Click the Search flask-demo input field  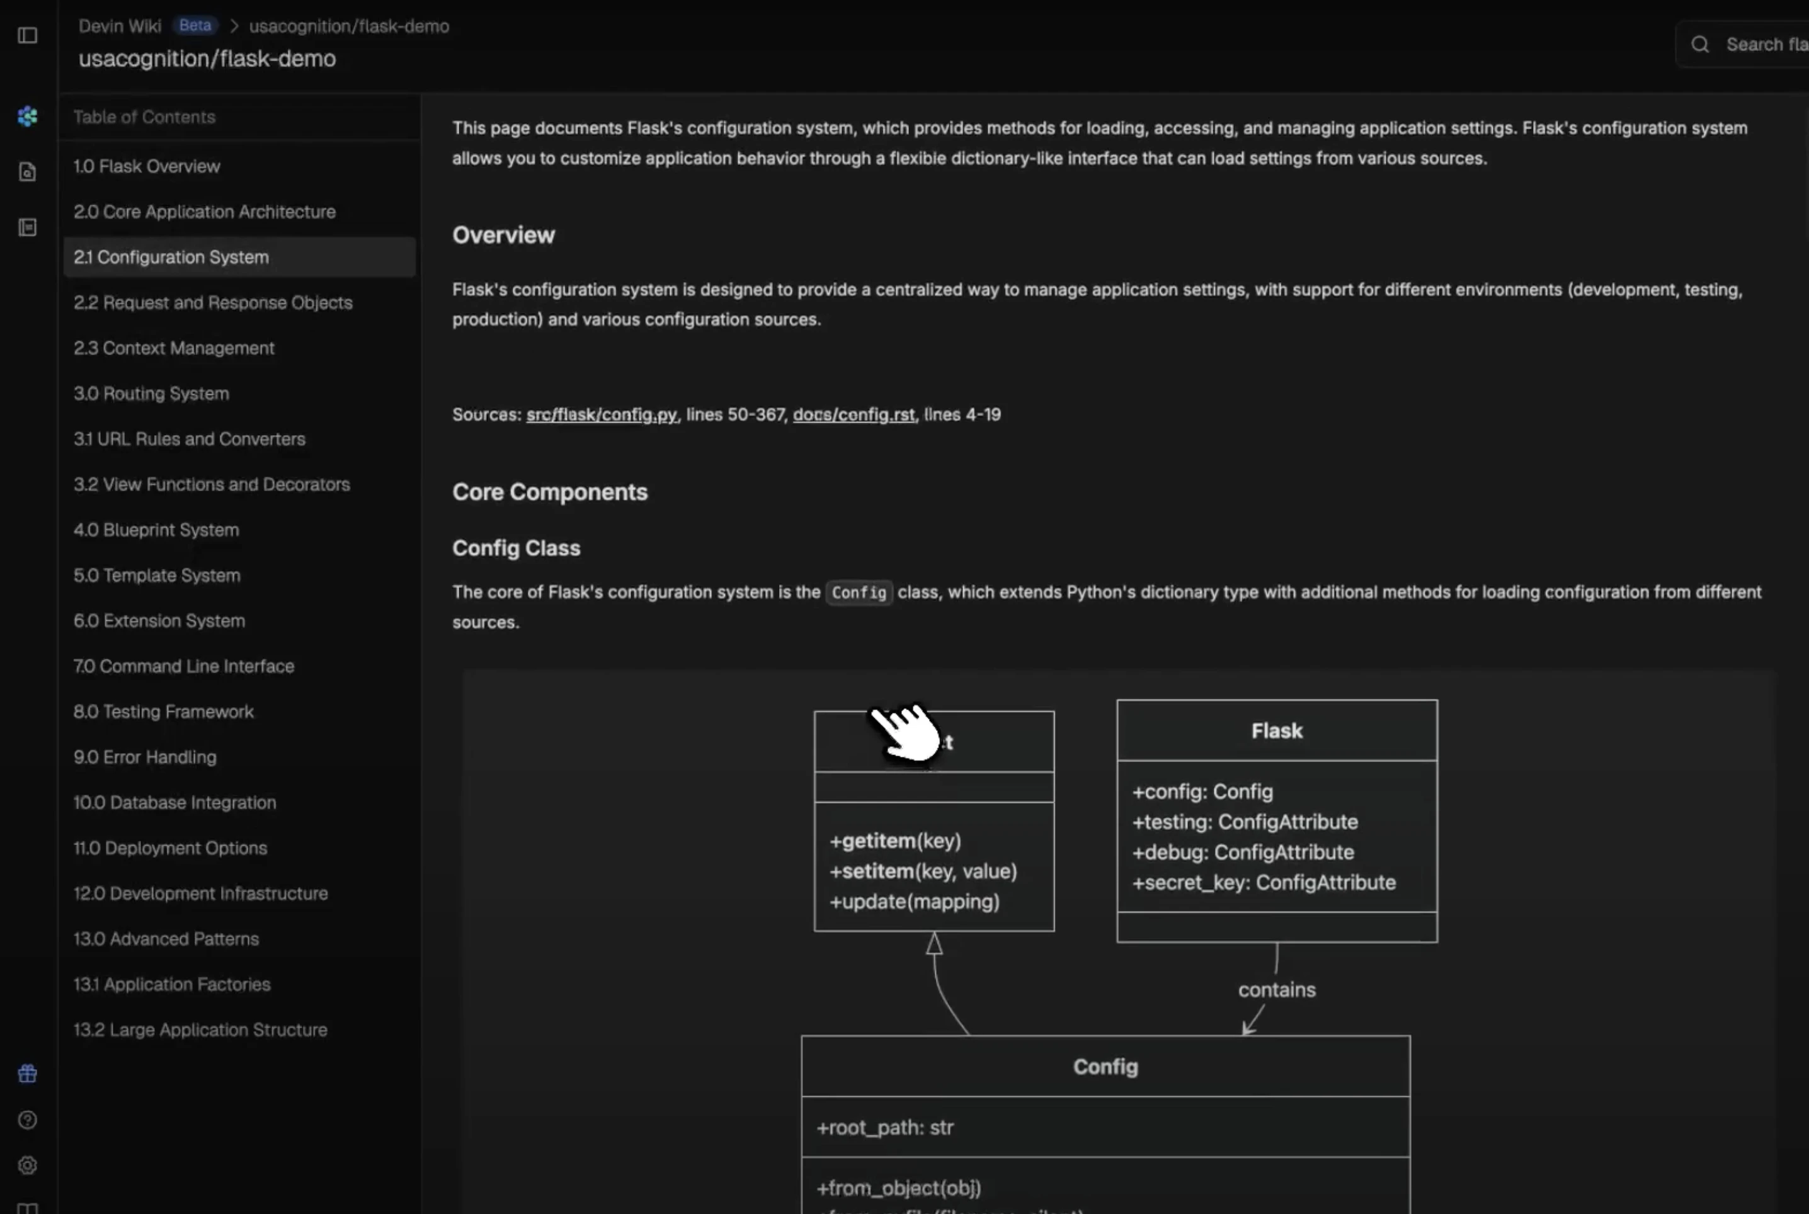point(1766,45)
